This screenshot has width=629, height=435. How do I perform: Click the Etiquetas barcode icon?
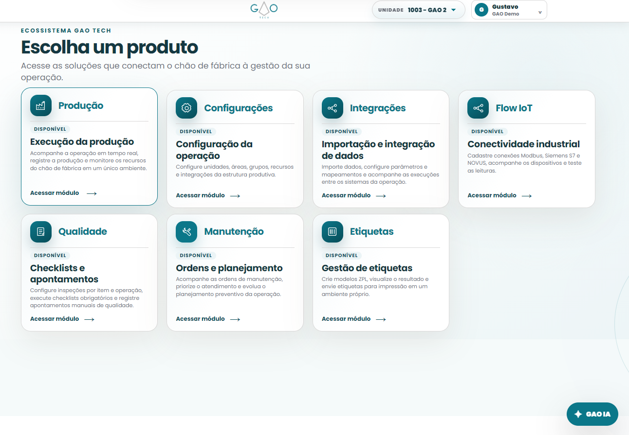[333, 232]
